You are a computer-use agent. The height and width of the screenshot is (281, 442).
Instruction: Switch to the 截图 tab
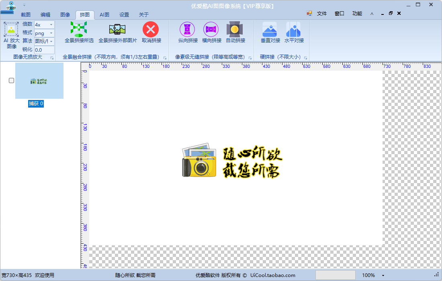point(26,14)
